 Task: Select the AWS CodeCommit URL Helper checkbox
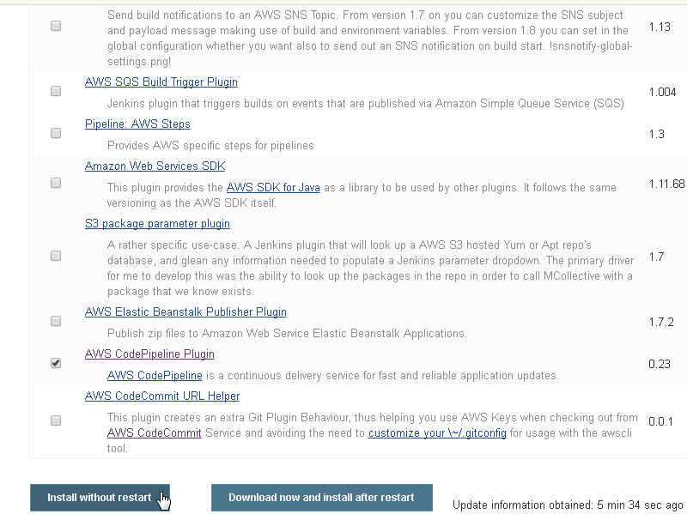pyautogui.click(x=56, y=420)
